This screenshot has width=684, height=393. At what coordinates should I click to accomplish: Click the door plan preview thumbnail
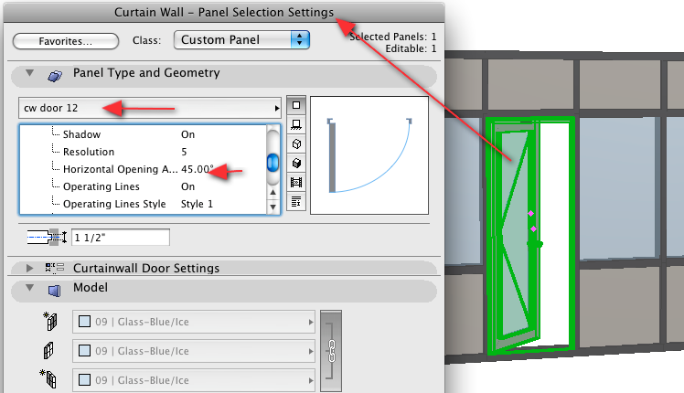(x=369, y=155)
